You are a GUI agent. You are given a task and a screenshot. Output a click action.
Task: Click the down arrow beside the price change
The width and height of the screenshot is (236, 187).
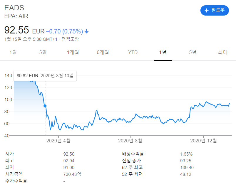pyautogui.click(x=86, y=31)
